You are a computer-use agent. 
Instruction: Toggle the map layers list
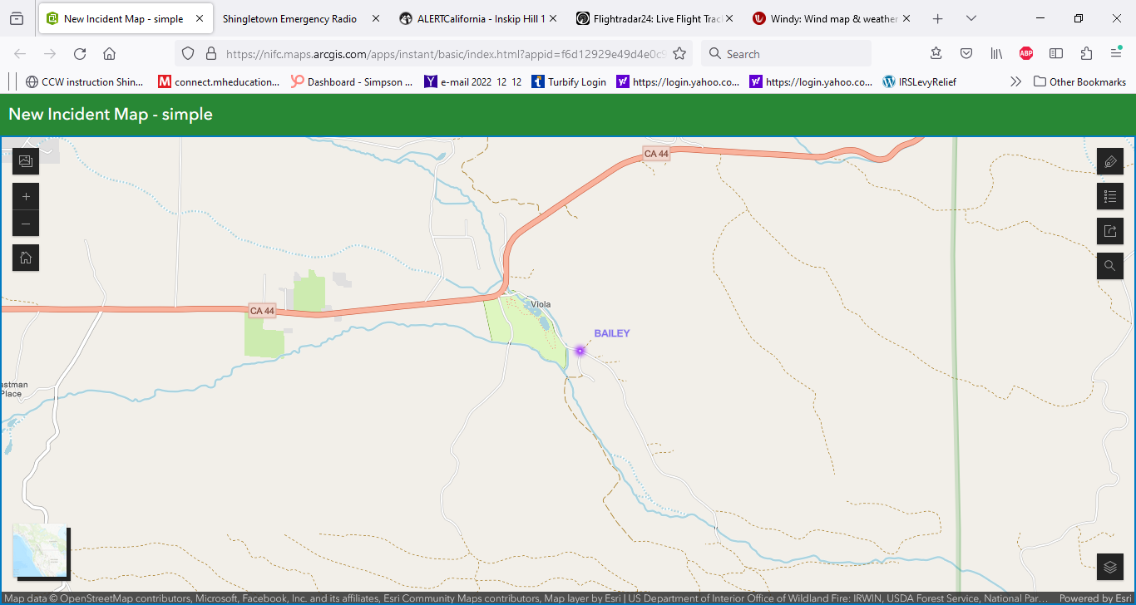coord(1109,567)
